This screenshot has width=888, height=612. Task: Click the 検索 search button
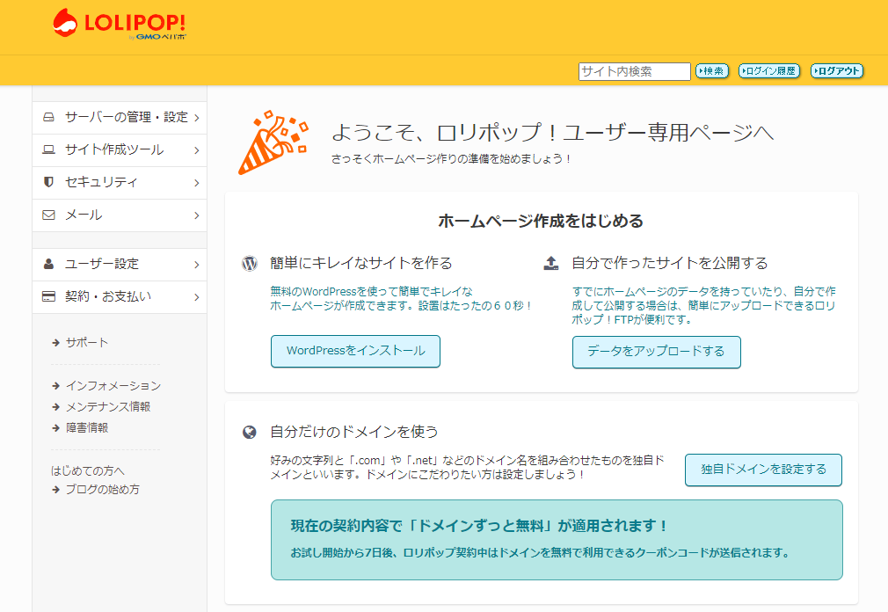pos(712,70)
